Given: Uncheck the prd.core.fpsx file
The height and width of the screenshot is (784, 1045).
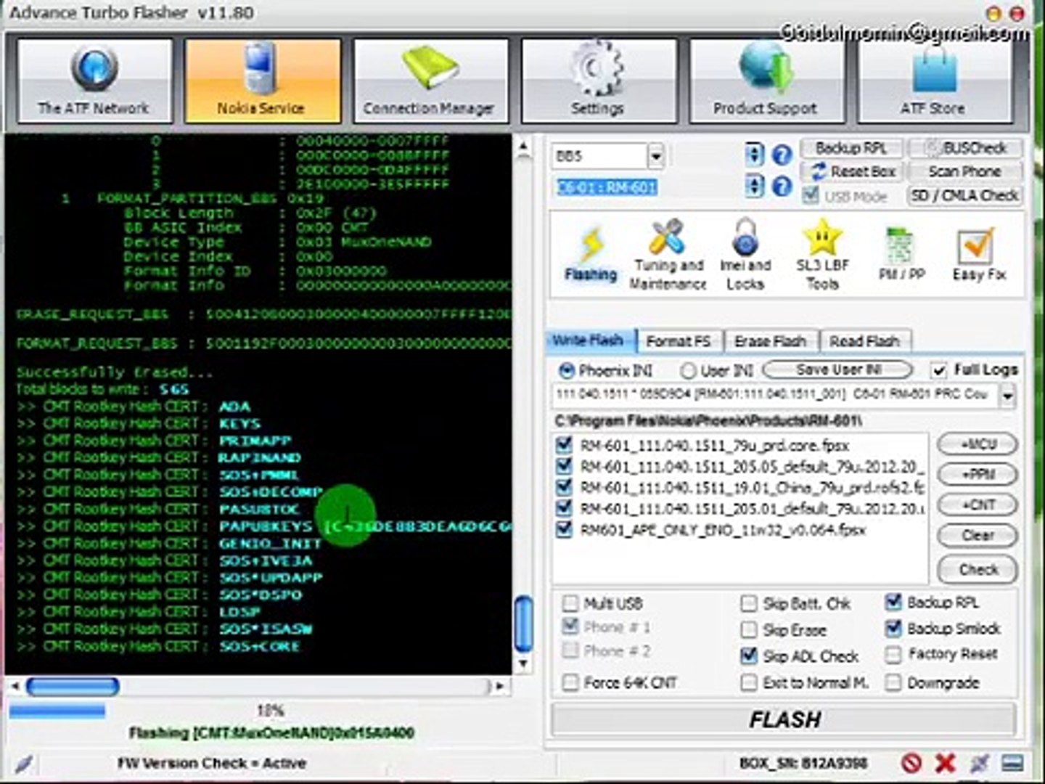Looking at the screenshot, I should point(564,445).
